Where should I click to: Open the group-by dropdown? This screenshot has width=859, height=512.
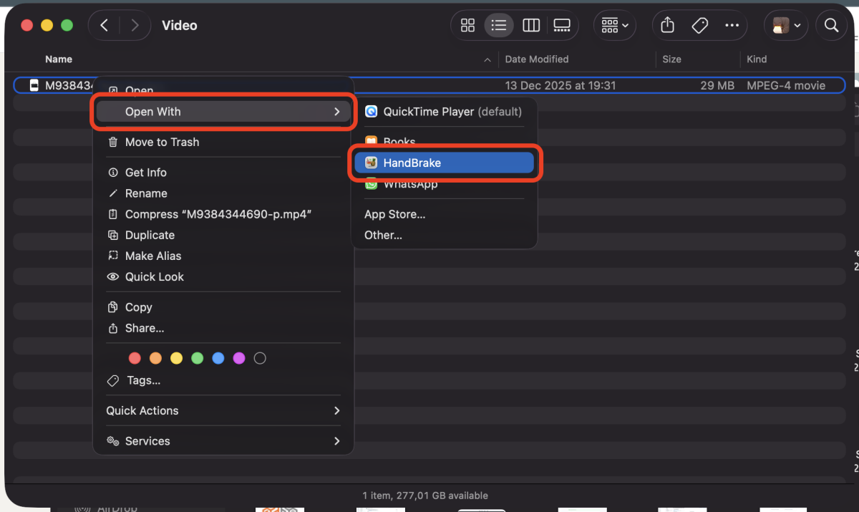614,25
